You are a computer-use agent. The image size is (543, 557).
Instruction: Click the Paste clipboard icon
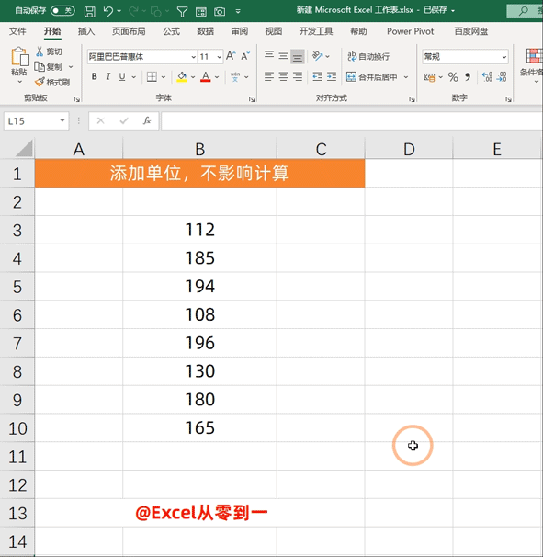pos(19,57)
